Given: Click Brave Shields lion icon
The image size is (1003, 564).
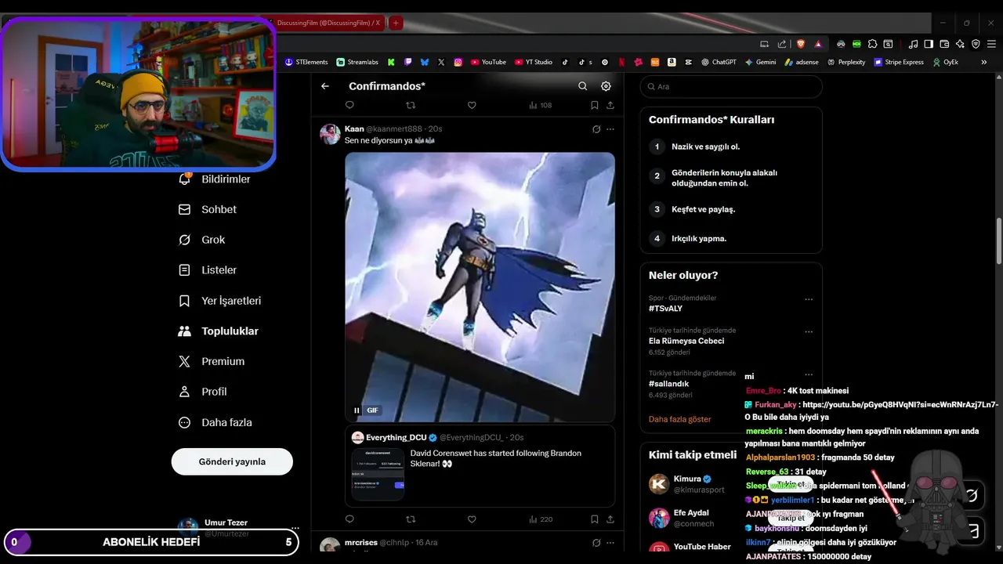Looking at the screenshot, I should click(800, 44).
